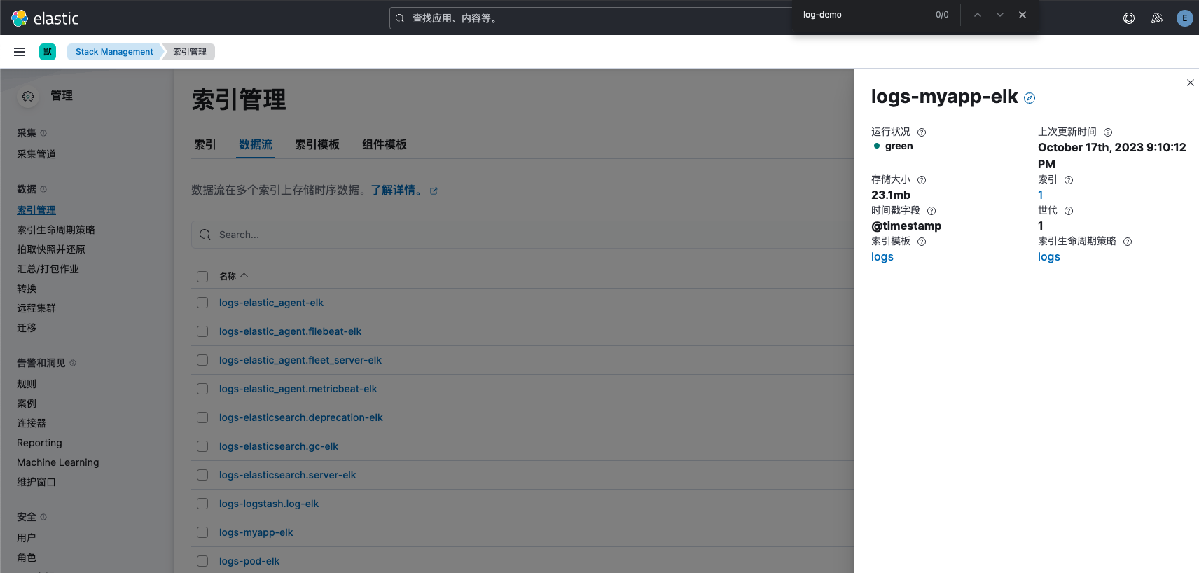Click the info icon beside 索引 label in flyout
1199x573 pixels.
(x=1069, y=180)
